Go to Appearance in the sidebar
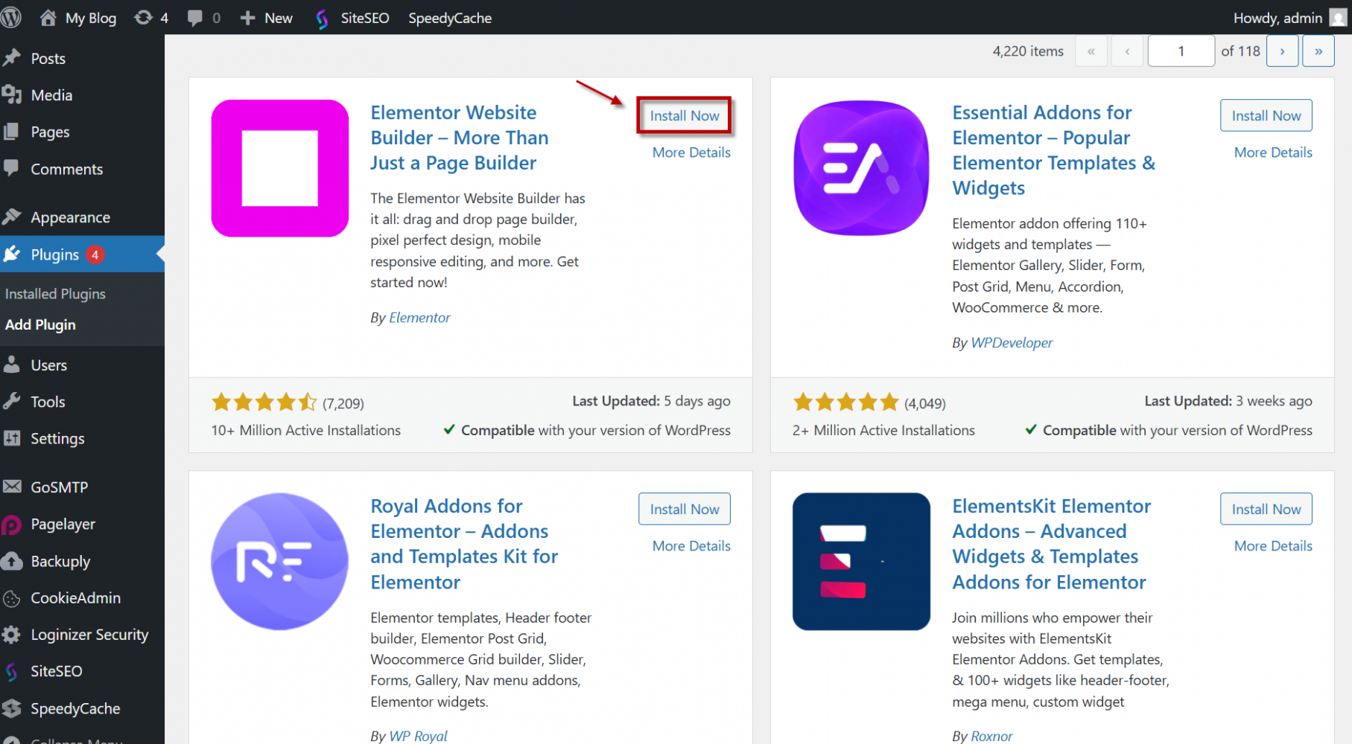This screenshot has height=744, width=1352. (x=70, y=217)
